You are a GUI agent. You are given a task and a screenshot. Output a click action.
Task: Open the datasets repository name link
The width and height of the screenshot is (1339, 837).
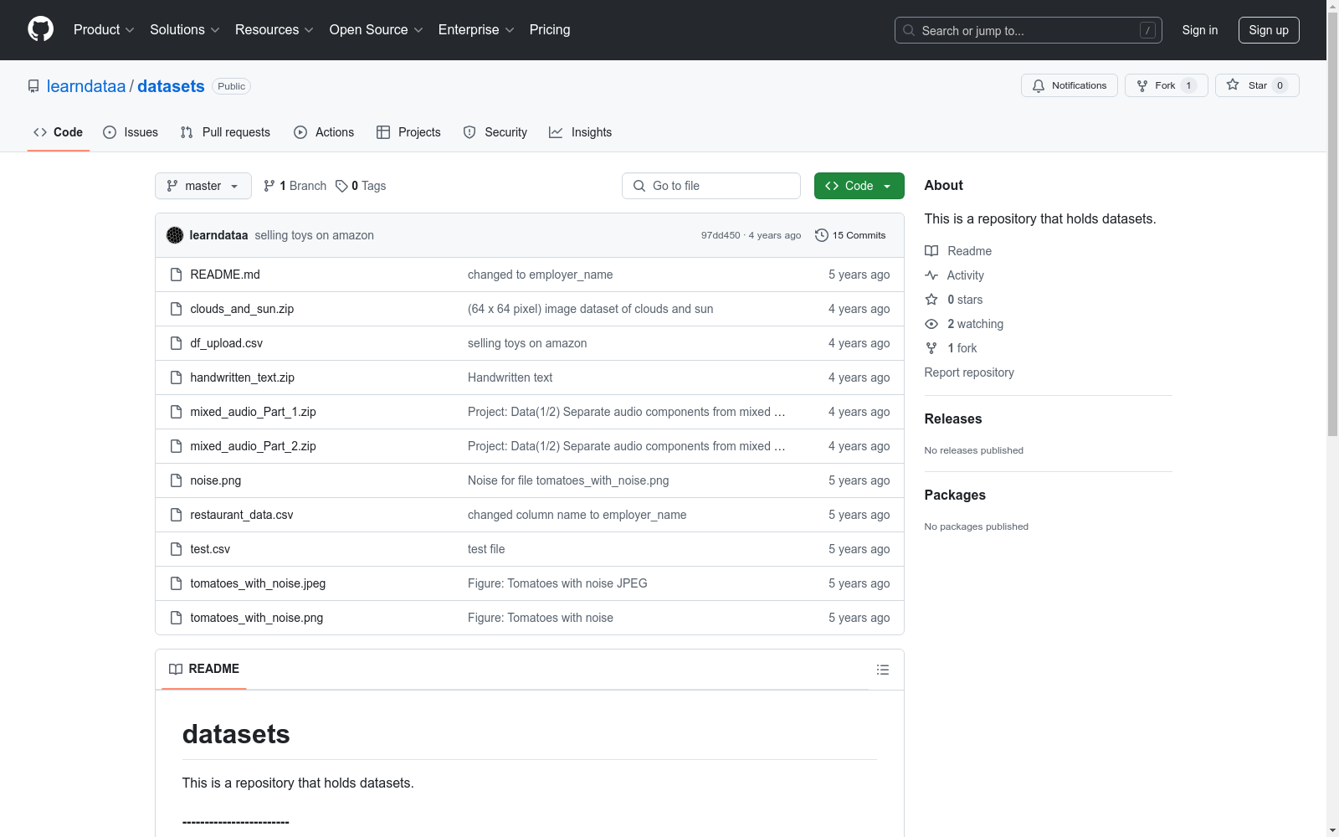coord(171,86)
